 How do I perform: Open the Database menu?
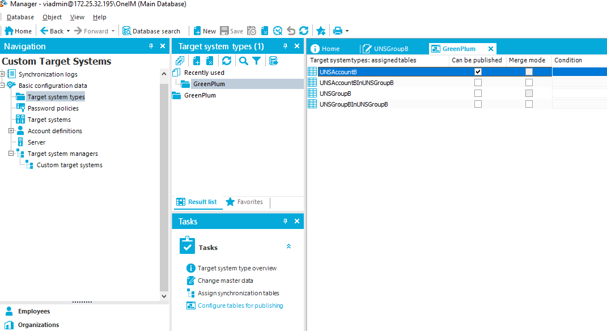point(20,17)
